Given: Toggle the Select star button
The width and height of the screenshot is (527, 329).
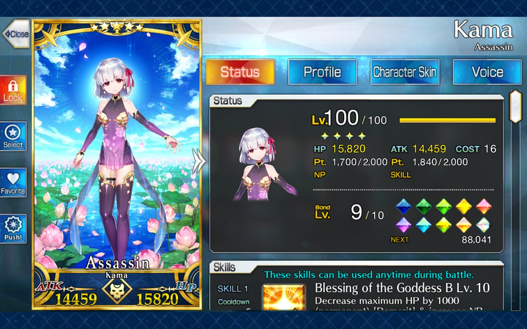Looking at the screenshot, I should coord(13,137).
